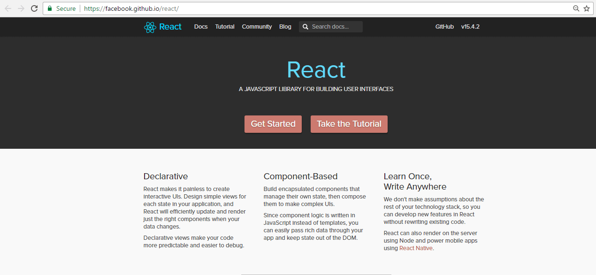Click the Get Started button

273,124
